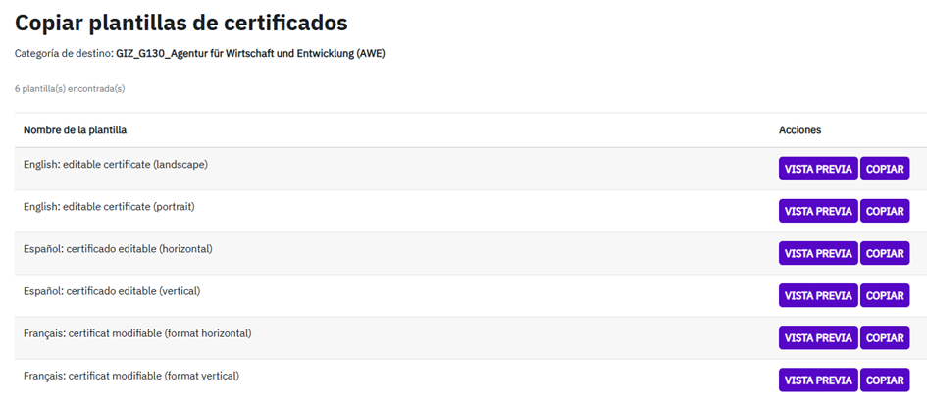Copy the English portrait certificate template

[x=885, y=211]
